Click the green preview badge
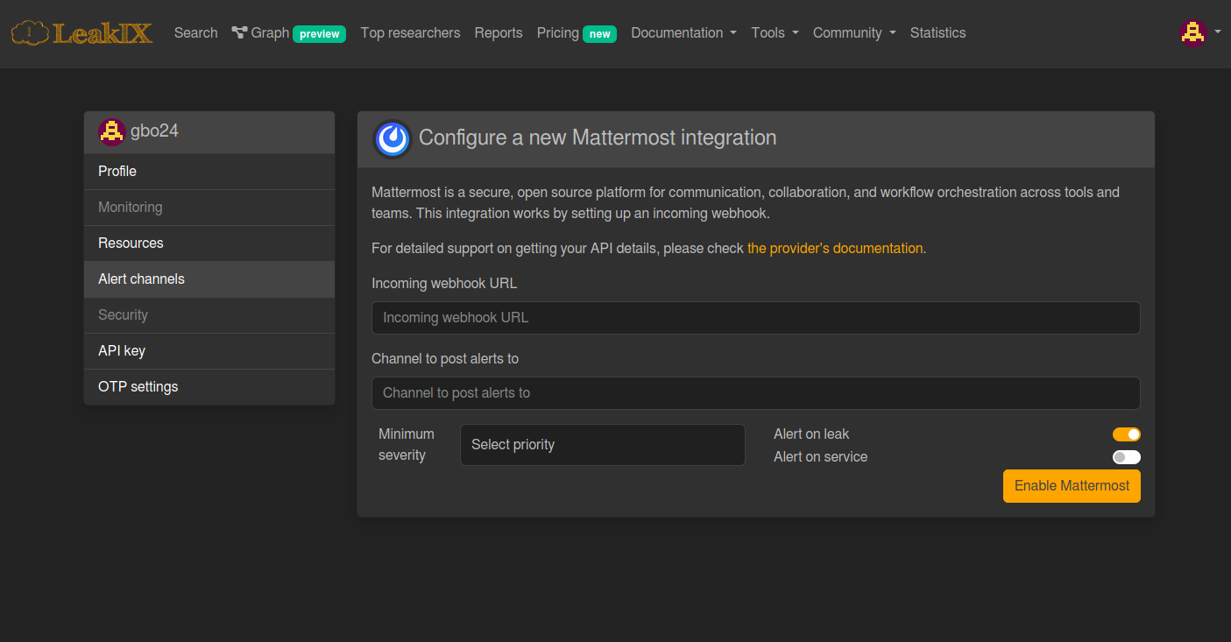 coord(320,34)
